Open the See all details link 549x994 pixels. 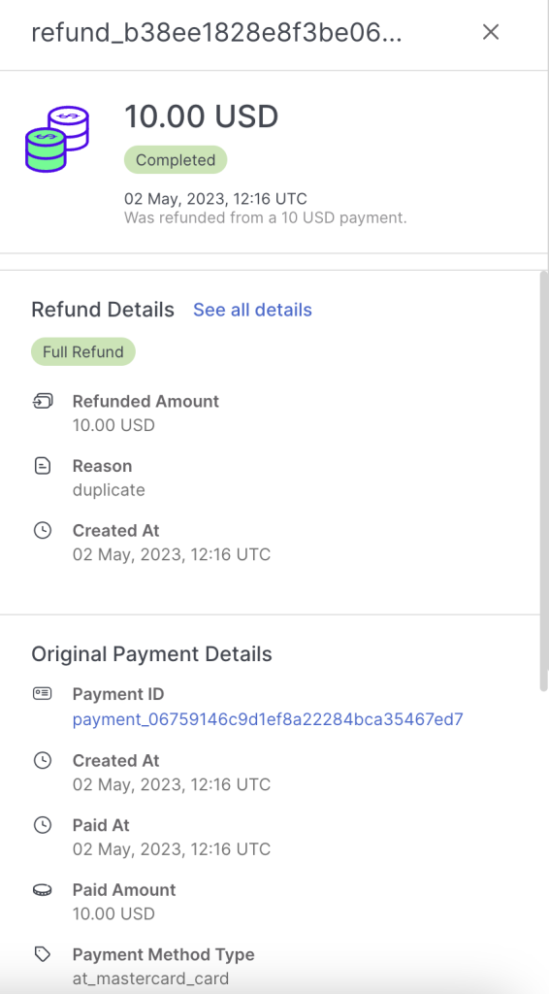point(252,310)
